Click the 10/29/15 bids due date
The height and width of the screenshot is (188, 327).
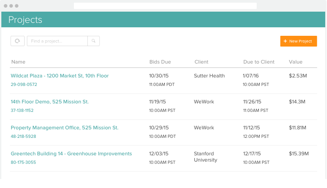[x=159, y=128]
